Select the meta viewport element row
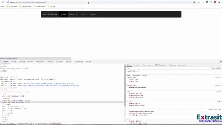 pos(62,79)
